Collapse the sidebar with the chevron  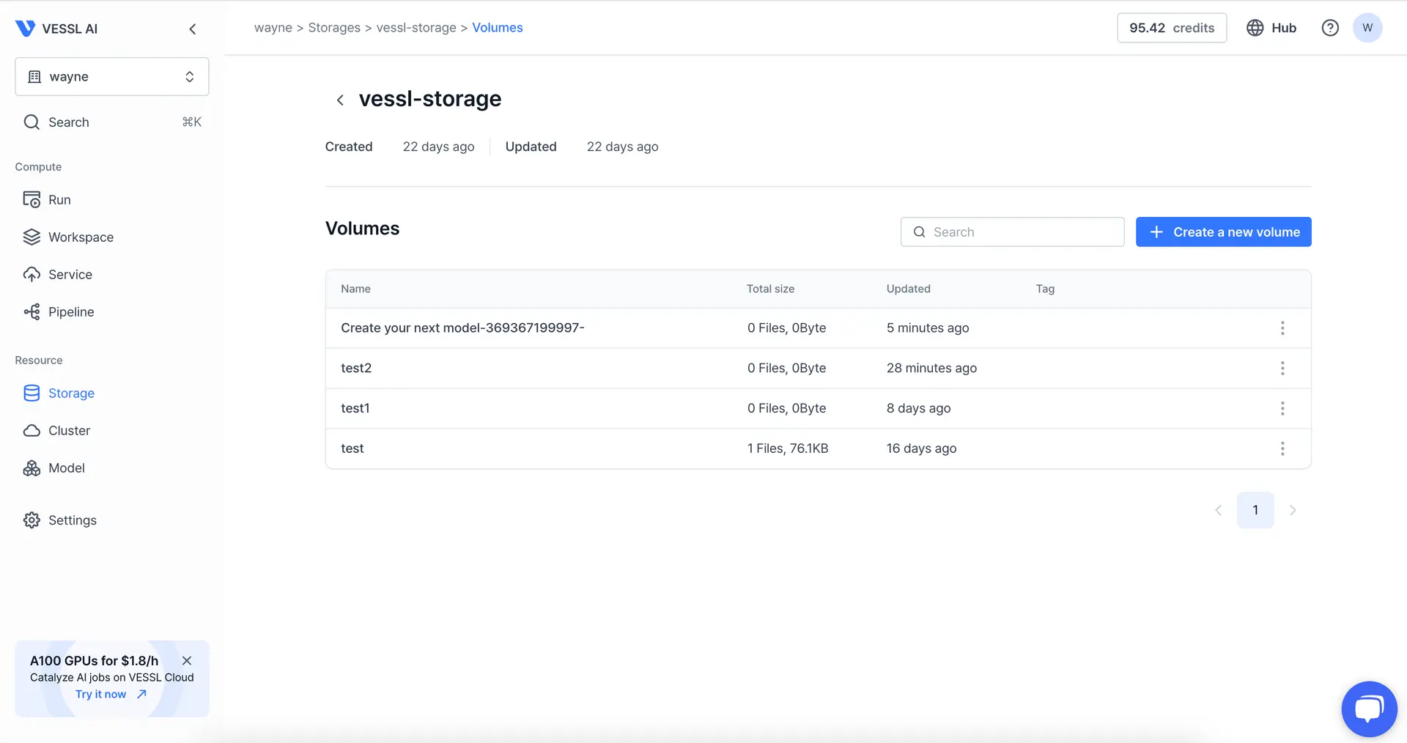pyautogui.click(x=193, y=29)
